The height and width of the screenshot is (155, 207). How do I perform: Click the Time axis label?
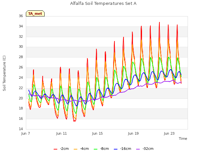(x=183, y=139)
